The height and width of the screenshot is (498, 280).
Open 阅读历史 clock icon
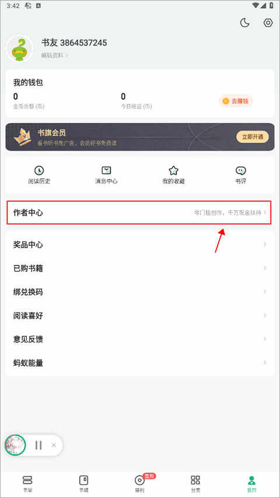tap(39, 170)
